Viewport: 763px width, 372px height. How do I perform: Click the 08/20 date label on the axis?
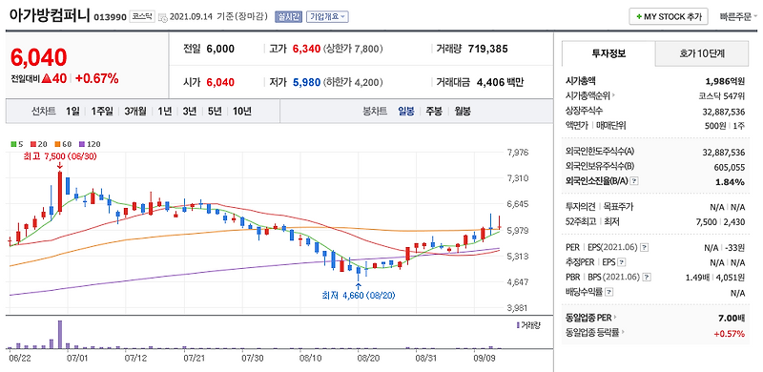369,358
